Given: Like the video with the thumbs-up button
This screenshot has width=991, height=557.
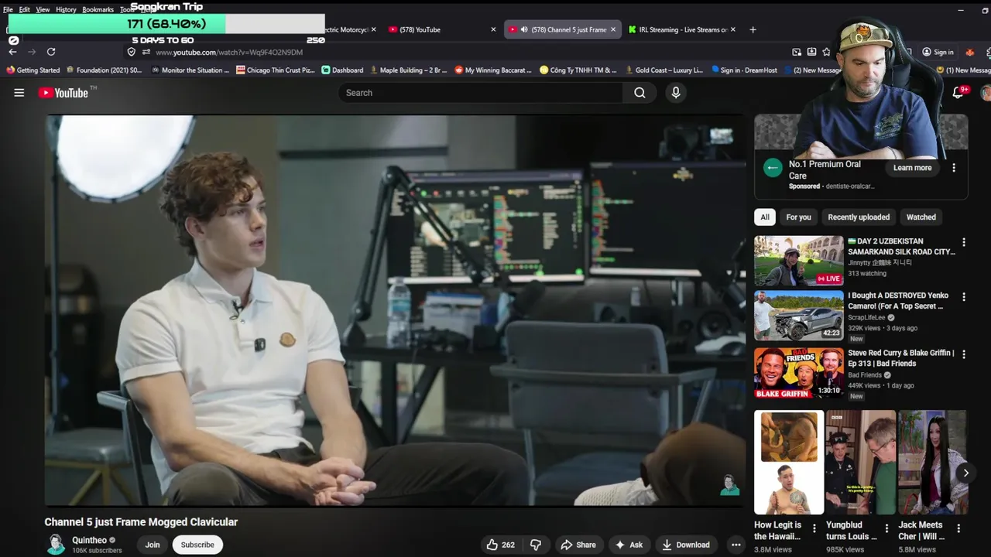Looking at the screenshot, I should (x=500, y=545).
